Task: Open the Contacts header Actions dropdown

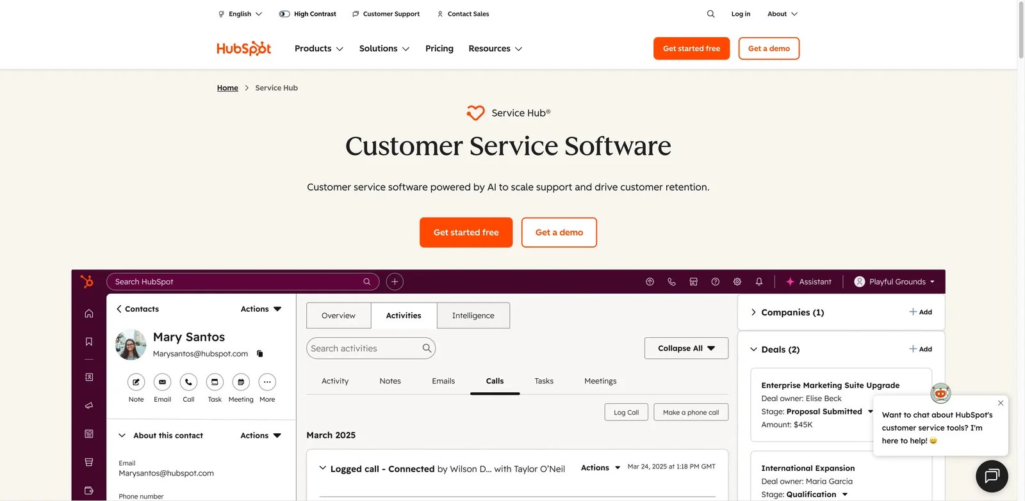Action: pos(261,309)
